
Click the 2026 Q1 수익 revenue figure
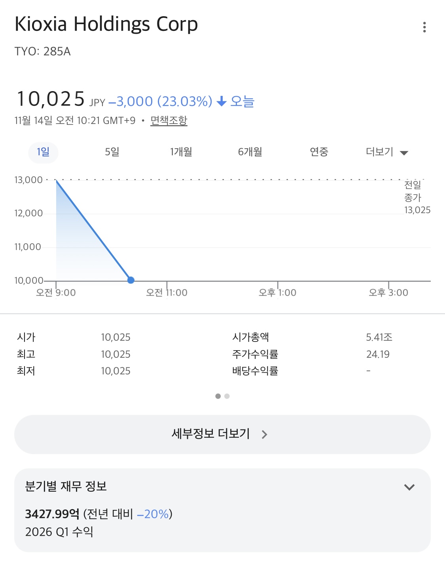coord(52,514)
